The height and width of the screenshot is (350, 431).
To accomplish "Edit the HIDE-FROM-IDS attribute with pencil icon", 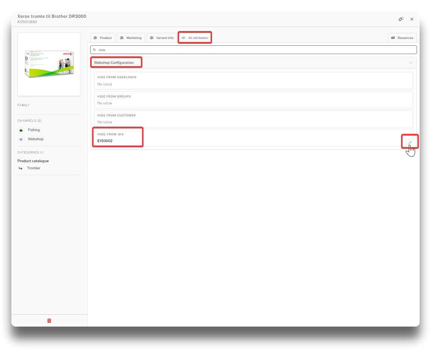I will point(409,143).
